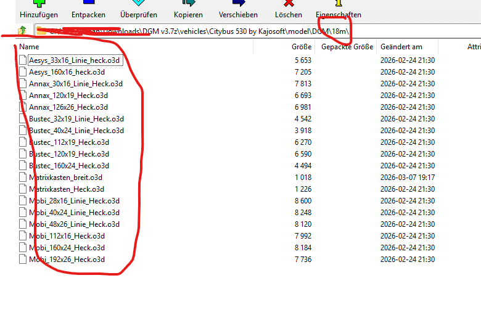This screenshot has height=315, width=481.
Task: Select the Mobi_192x26_Heck.o3d file
Action: (x=67, y=260)
